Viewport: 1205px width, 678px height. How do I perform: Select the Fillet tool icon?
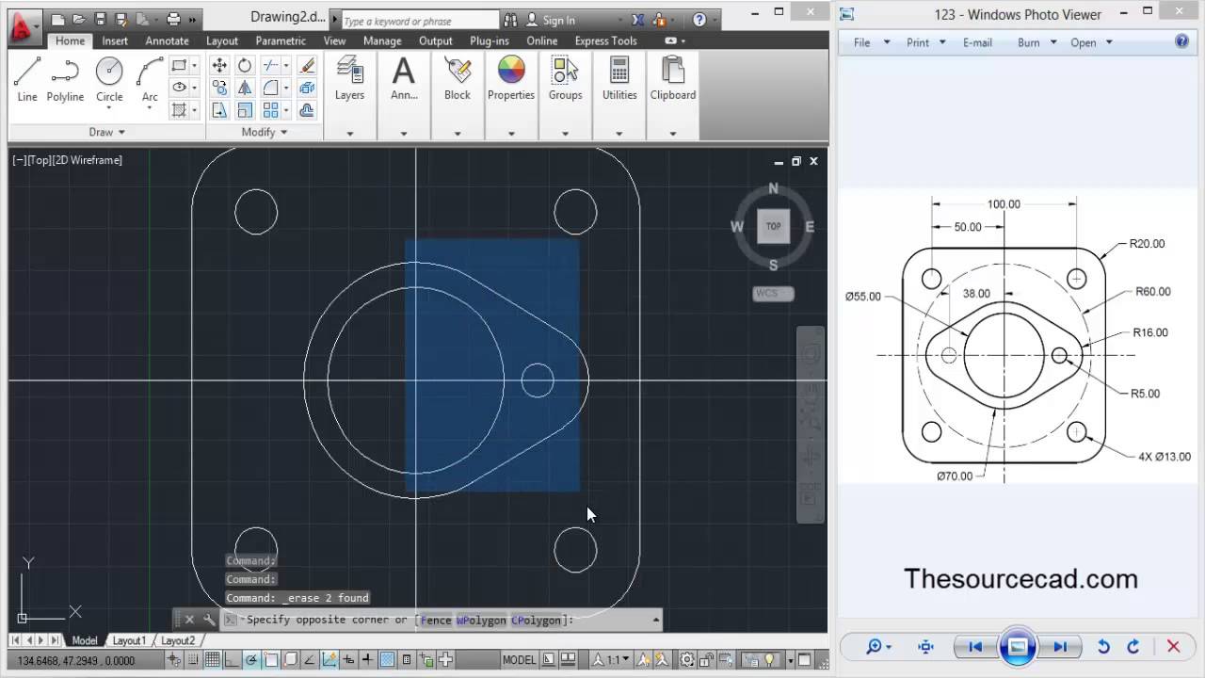(x=270, y=88)
